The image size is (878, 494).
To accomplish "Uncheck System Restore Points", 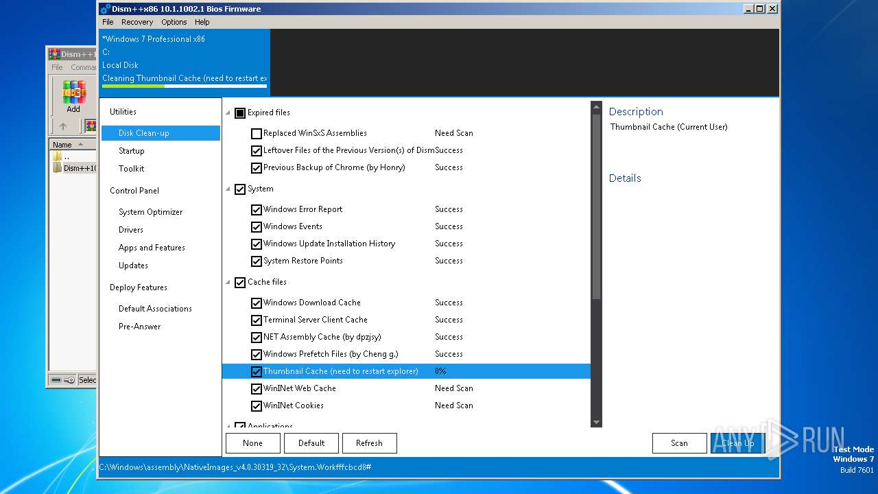I will pyautogui.click(x=257, y=261).
